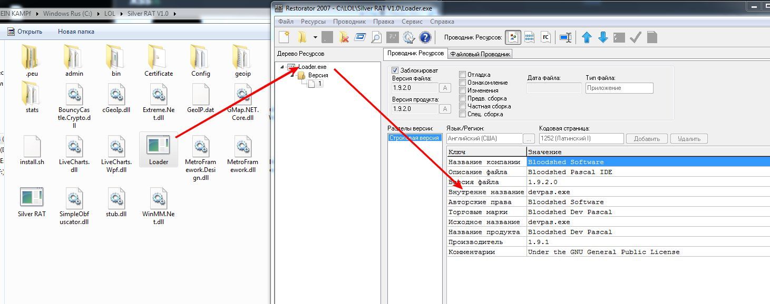Enable the Спец. сборка checkbox
This screenshot has height=304, width=770.
(x=462, y=114)
